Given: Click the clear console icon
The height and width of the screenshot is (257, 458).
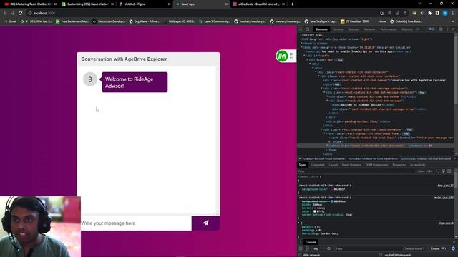Looking at the screenshot, I should pyautogui.click(x=307, y=248).
